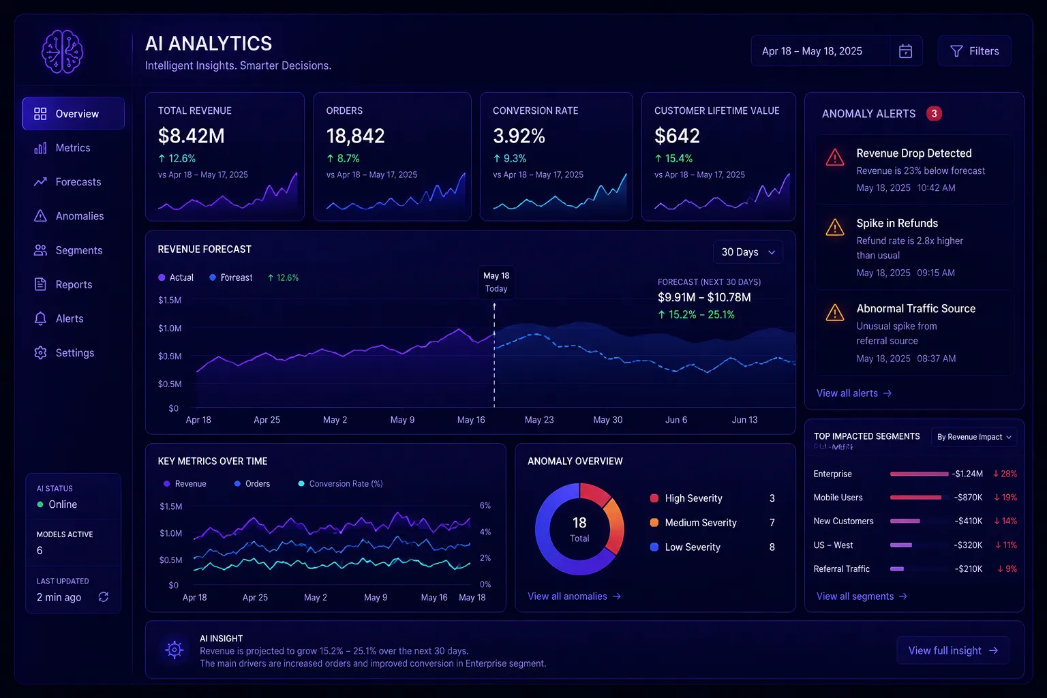
Task: Click the AI Insight gear icon
Action: [174, 650]
